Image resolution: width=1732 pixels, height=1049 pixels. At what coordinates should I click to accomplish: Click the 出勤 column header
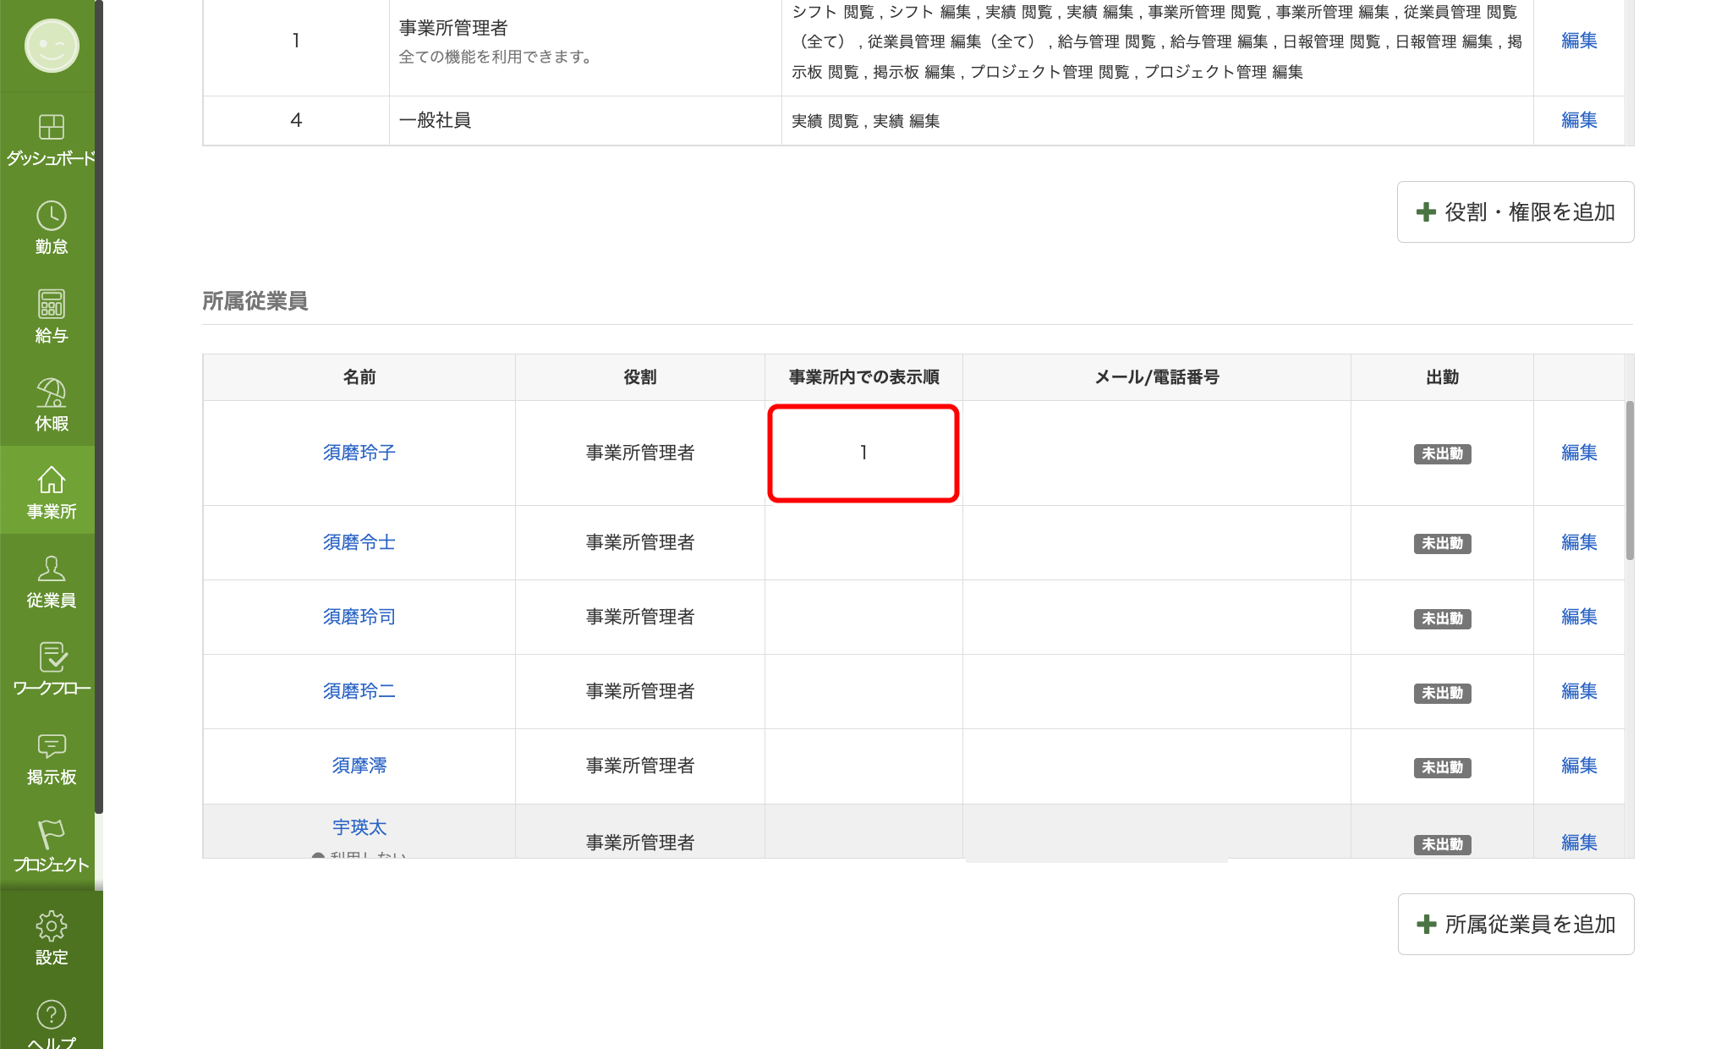tap(1442, 377)
